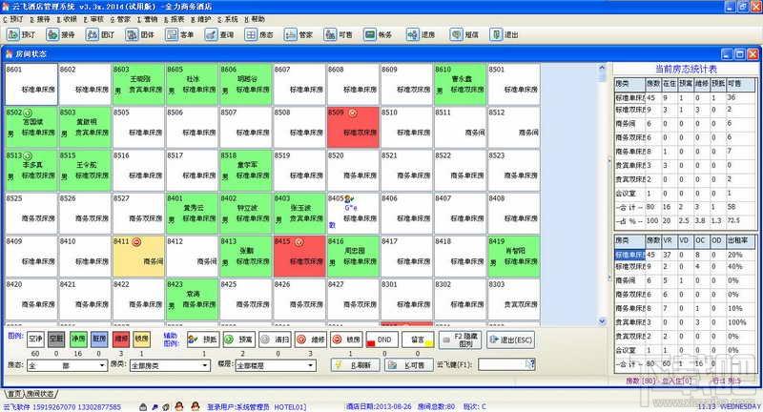The image size is (763, 412).
Task: Click the 退房 checkout toolbar icon
Action: pyautogui.click(x=421, y=34)
